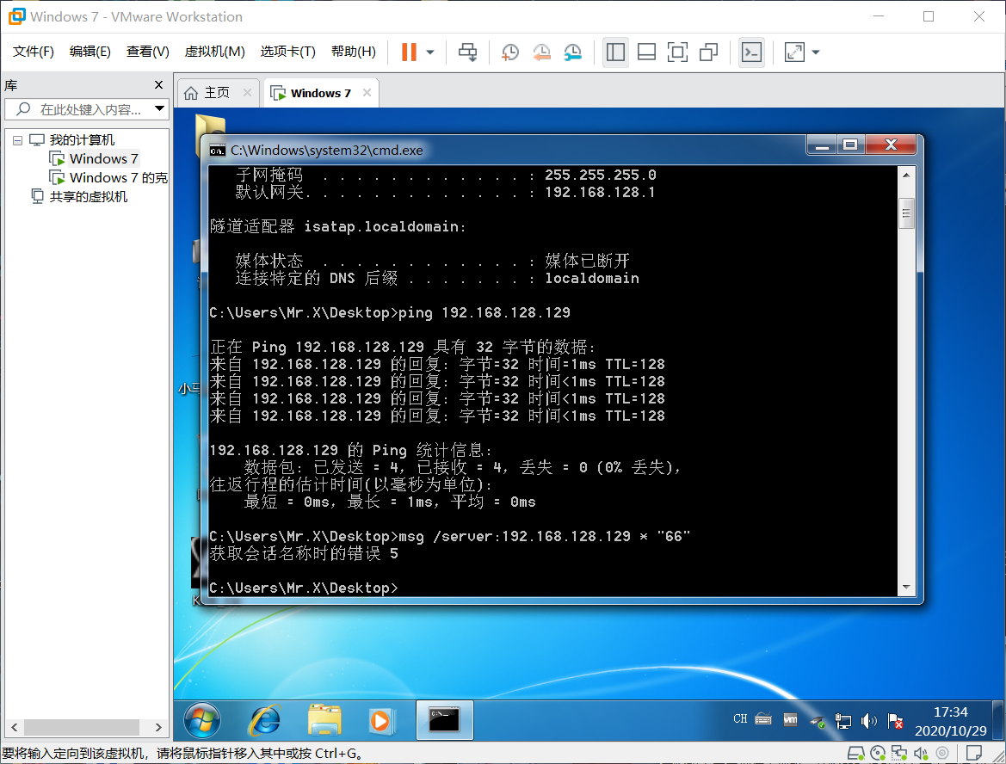Click the cmd window scroll down arrow

point(906,587)
